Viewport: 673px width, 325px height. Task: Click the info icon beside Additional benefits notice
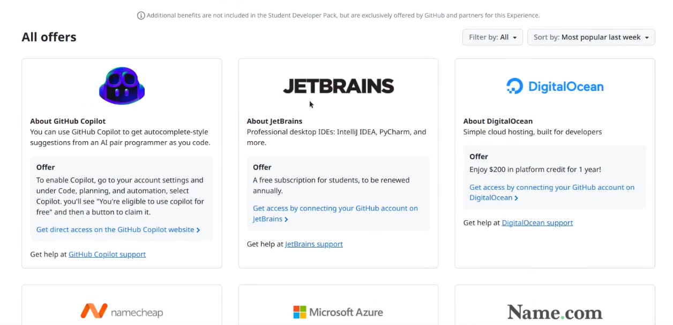pos(141,16)
